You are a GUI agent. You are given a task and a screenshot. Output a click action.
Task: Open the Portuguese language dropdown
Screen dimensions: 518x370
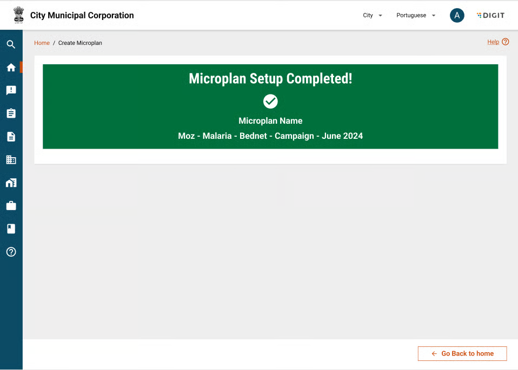pyautogui.click(x=415, y=16)
